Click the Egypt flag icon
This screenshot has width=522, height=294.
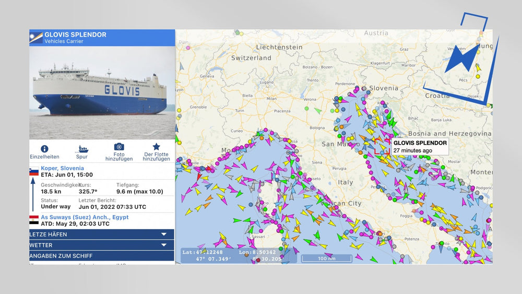coord(34,220)
